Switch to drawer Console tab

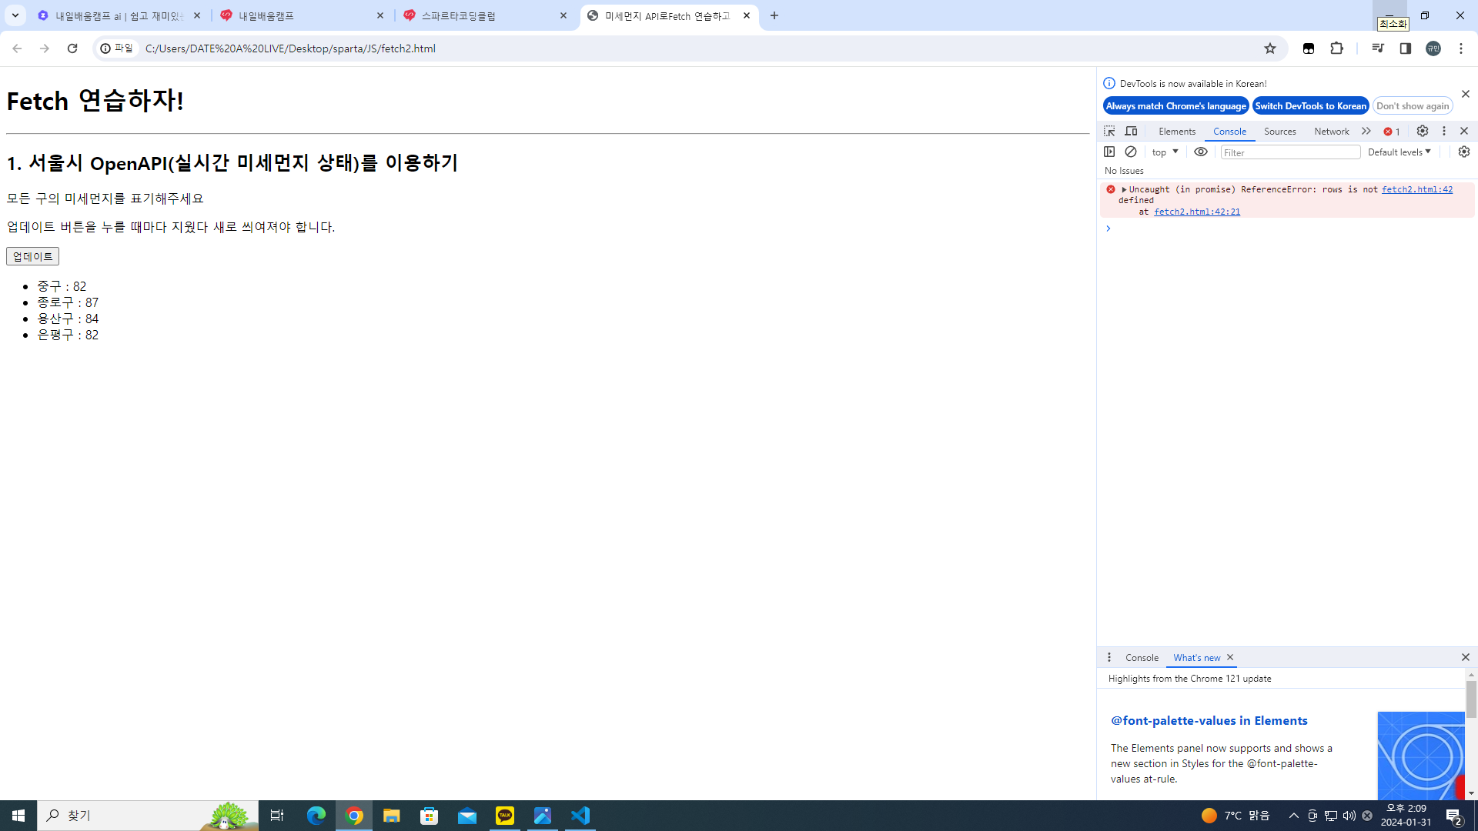1142,658
